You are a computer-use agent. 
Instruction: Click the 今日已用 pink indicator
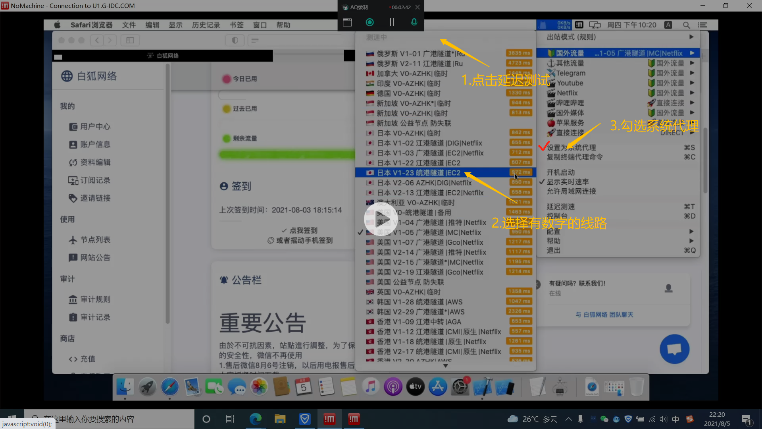click(227, 79)
